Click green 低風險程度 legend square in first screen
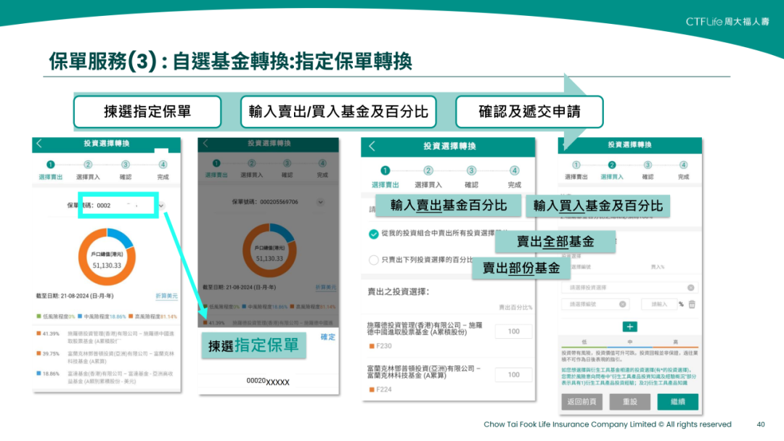The height and width of the screenshot is (441, 784). click(39, 316)
